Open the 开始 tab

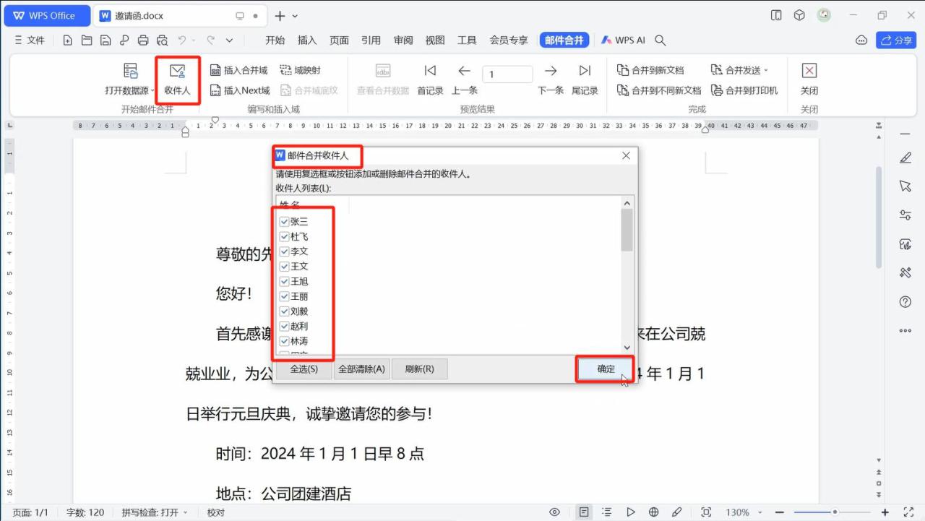[x=275, y=40]
